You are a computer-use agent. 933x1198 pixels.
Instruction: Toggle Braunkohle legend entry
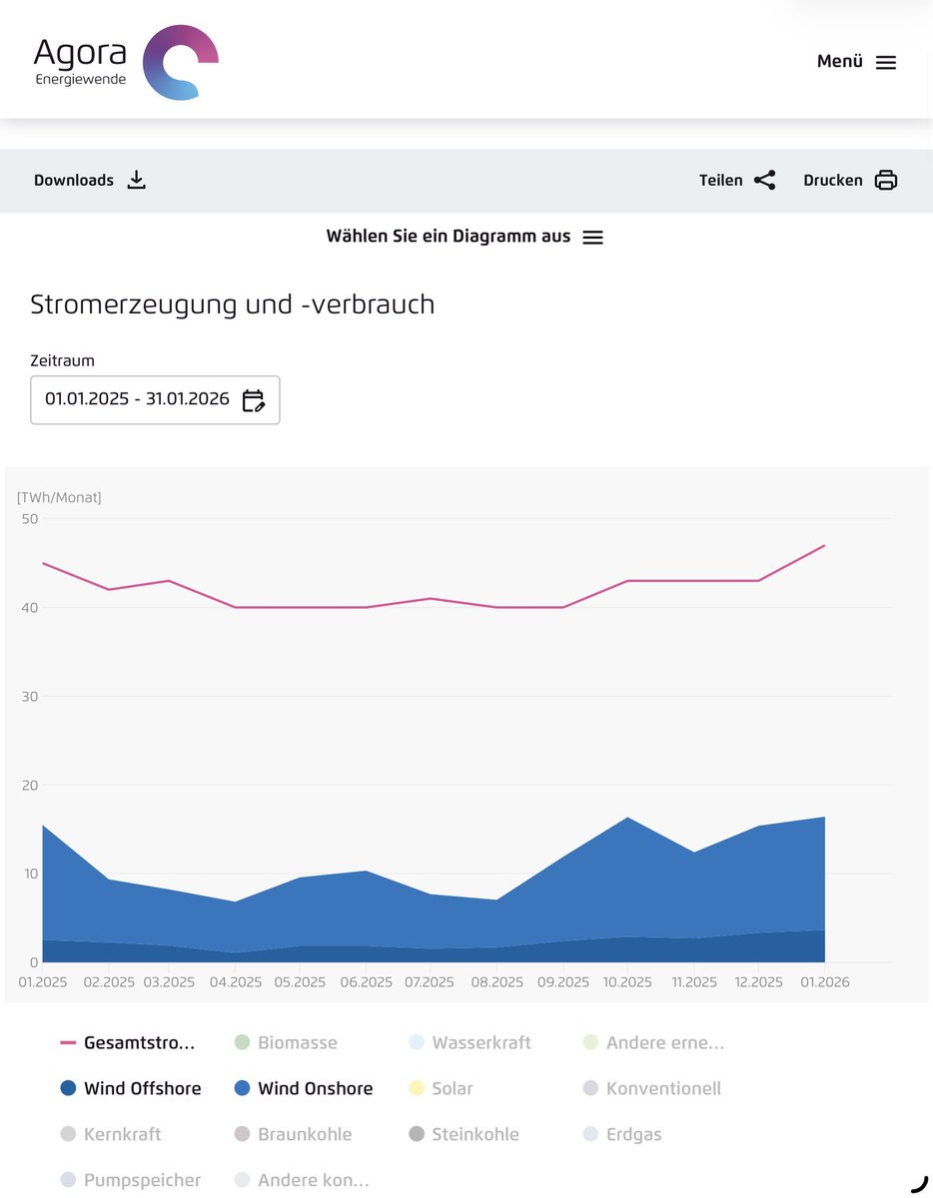tap(293, 1134)
